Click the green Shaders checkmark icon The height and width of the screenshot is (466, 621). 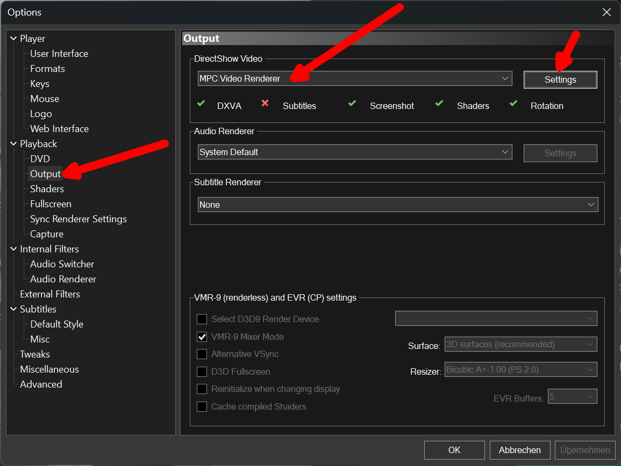439,103
